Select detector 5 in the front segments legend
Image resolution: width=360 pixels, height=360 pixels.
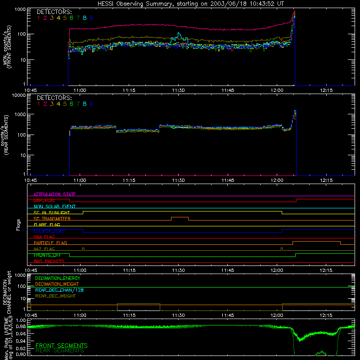(x=65, y=18)
